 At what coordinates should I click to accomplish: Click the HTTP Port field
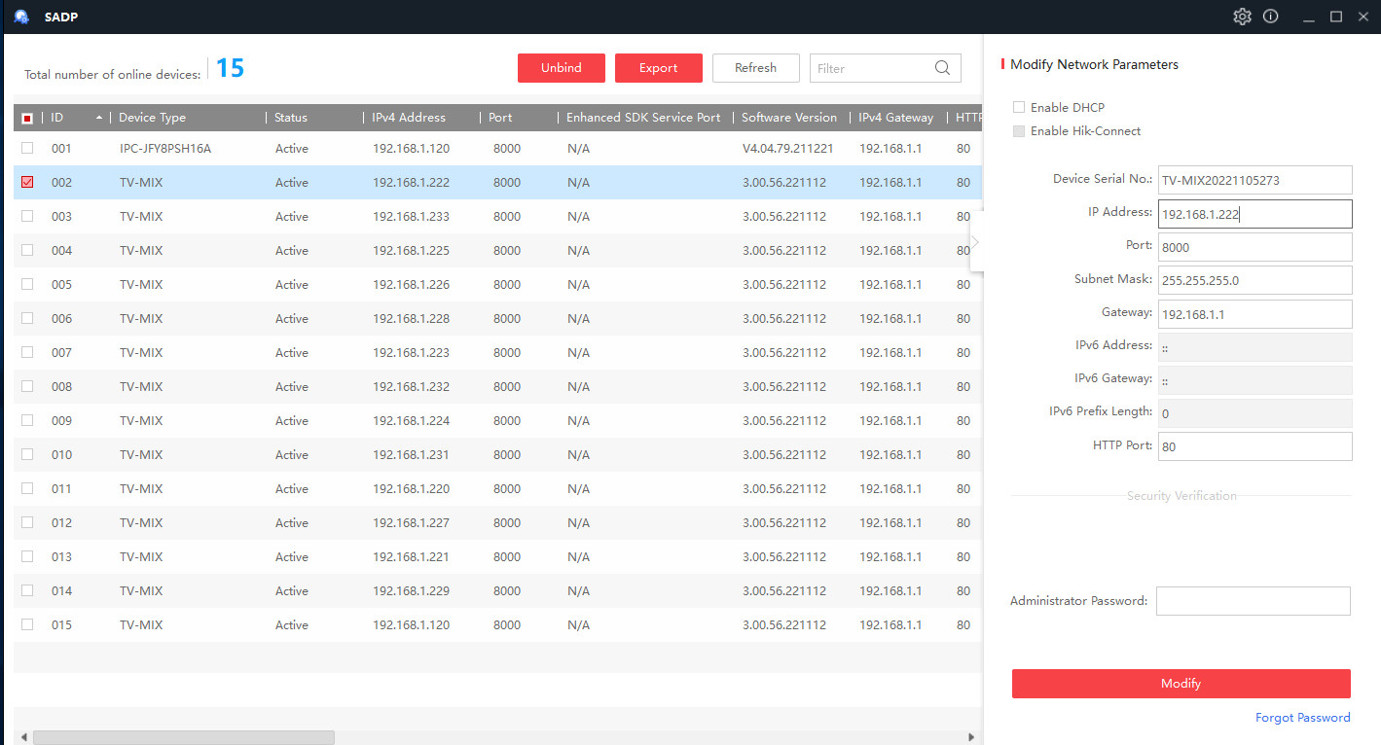tap(1254, 446)
